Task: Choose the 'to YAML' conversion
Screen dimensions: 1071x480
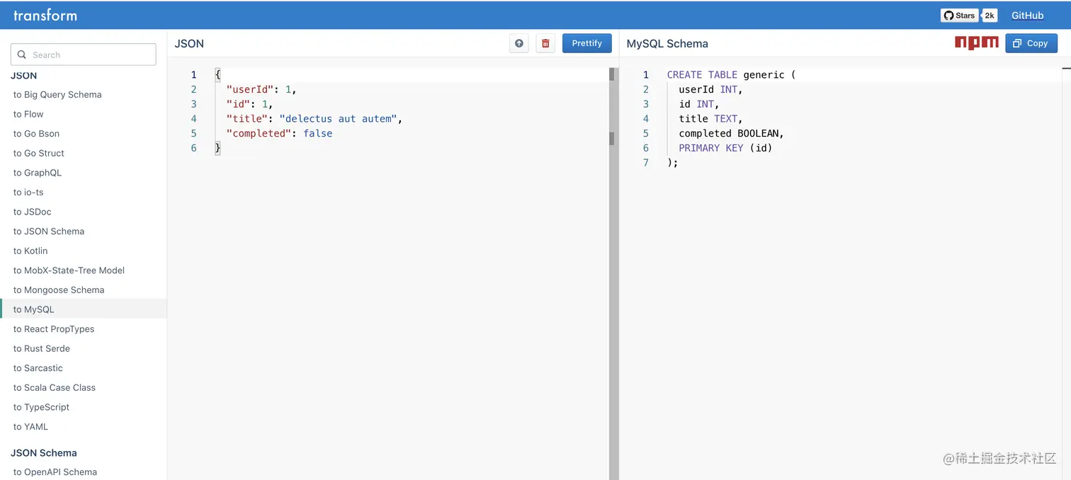Action: [30, 426]
